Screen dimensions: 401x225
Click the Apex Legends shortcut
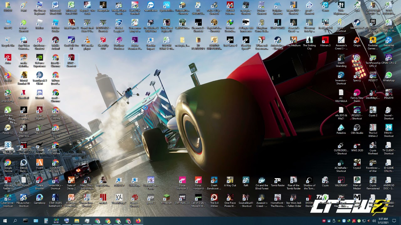click(39, 113)
